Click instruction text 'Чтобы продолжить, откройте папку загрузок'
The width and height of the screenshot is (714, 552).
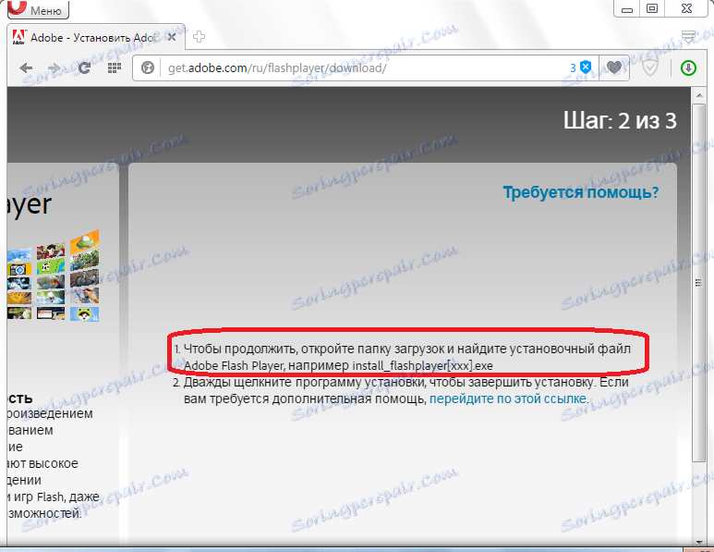[x=313, y=350]
